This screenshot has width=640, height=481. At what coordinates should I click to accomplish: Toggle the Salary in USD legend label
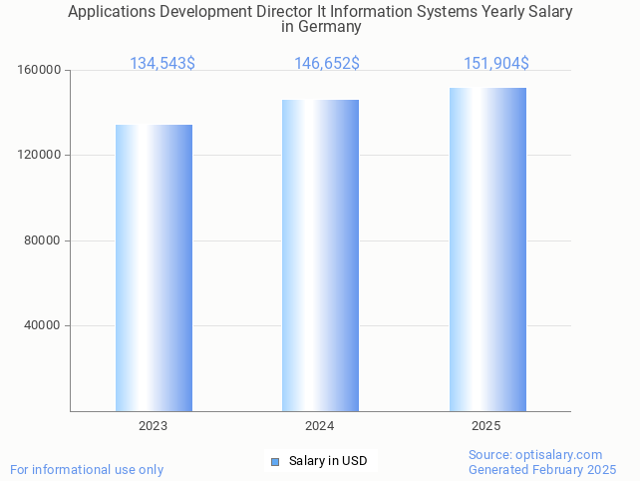328,461
